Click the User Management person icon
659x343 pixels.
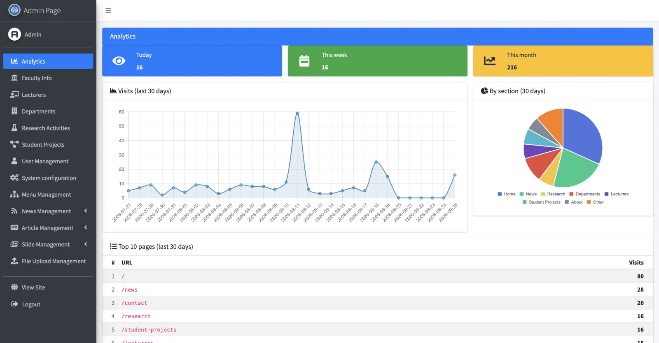point(14,161)
